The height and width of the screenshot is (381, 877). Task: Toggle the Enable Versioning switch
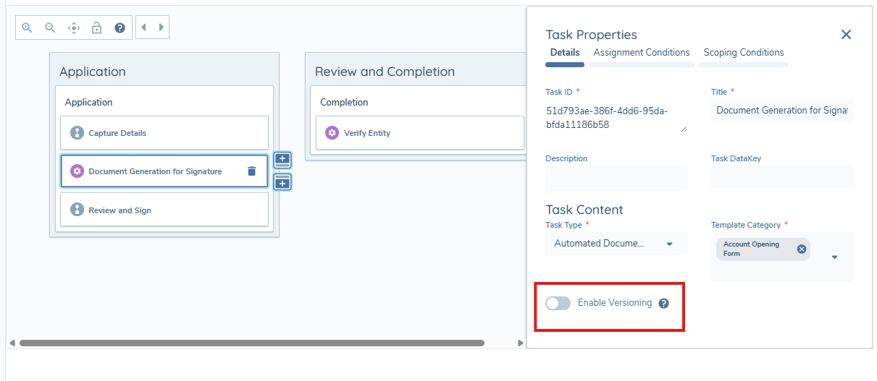(558, 303)
